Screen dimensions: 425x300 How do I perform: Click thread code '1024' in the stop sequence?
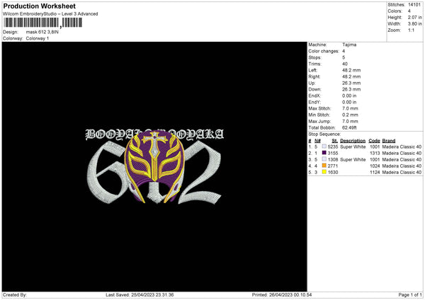click(375, 166)
